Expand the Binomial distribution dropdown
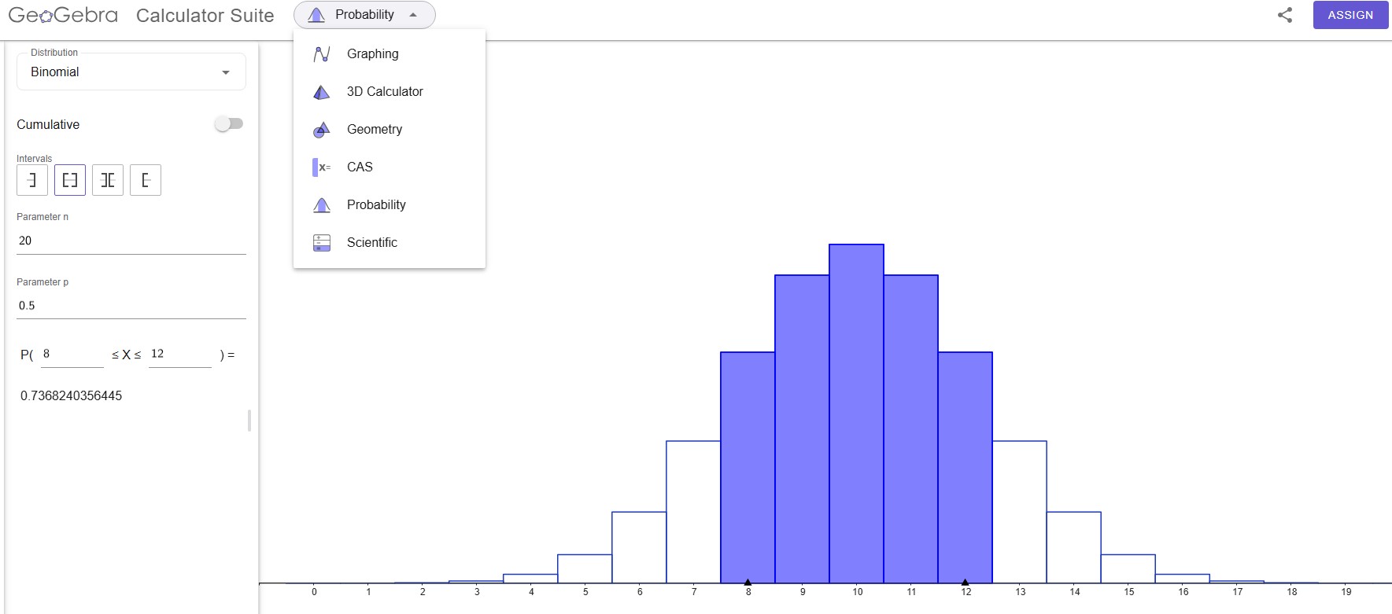 131,72
